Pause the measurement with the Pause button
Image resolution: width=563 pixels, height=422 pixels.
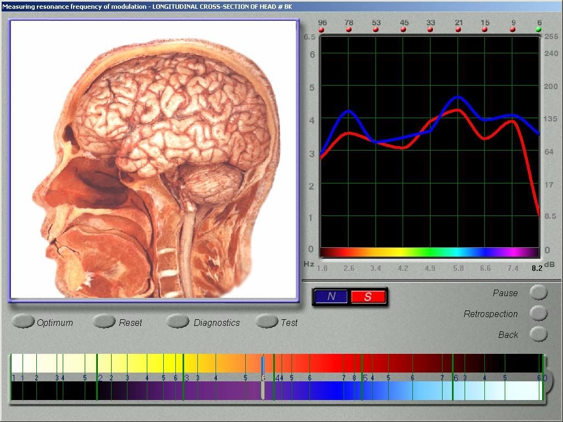539,292
